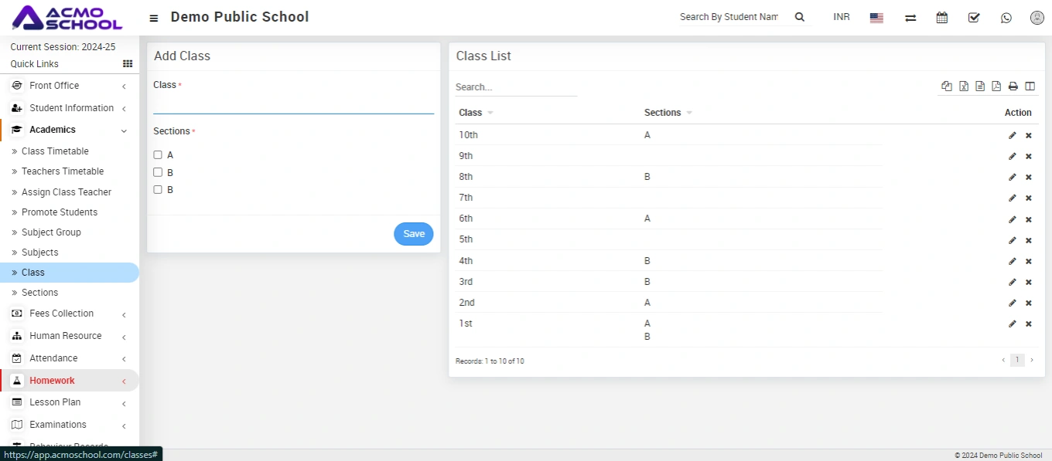Screen dimensions: 1052x461
Task: Toggle the hamburger sidebar menu button
Action: (x=154, y=18)
